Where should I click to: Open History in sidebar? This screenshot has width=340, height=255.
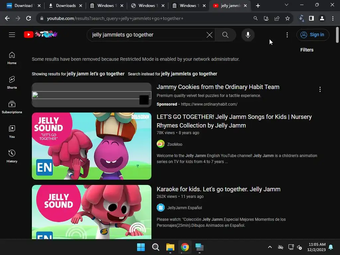click(x=12, y=156)
